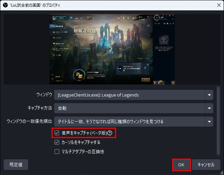
Task: Reset settings with the 既定値 button
Action: [16, 165]
